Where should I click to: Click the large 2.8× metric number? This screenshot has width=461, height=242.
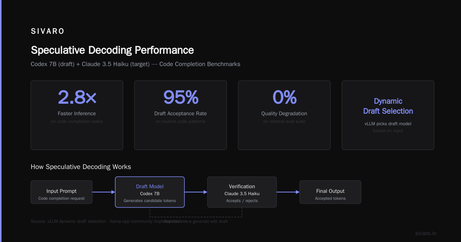pyautogui.click(x=77, y=97)
